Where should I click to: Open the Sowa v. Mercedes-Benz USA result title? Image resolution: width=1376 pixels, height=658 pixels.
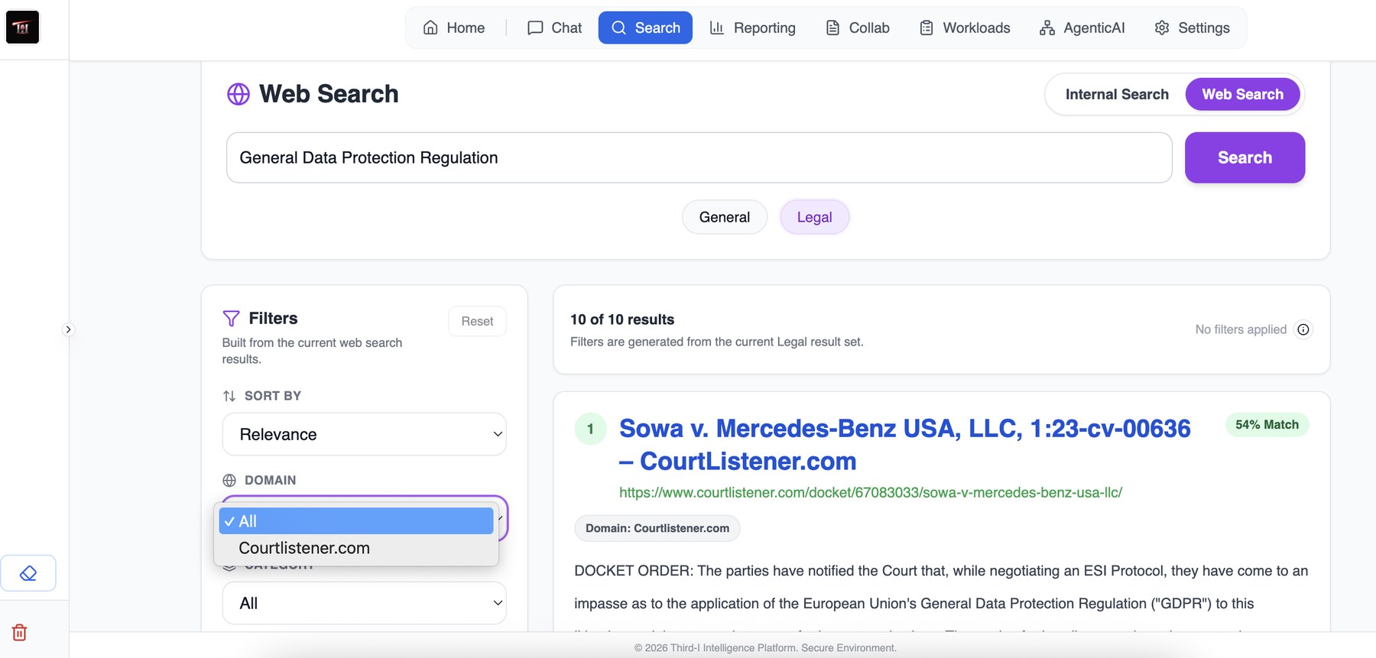[904, 445]
